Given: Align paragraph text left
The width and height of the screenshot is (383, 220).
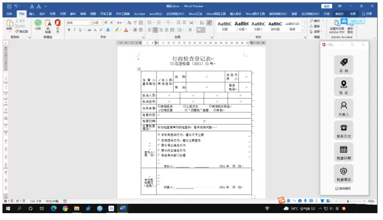Looking at the screenshot, I should click(x=149, y=30).
